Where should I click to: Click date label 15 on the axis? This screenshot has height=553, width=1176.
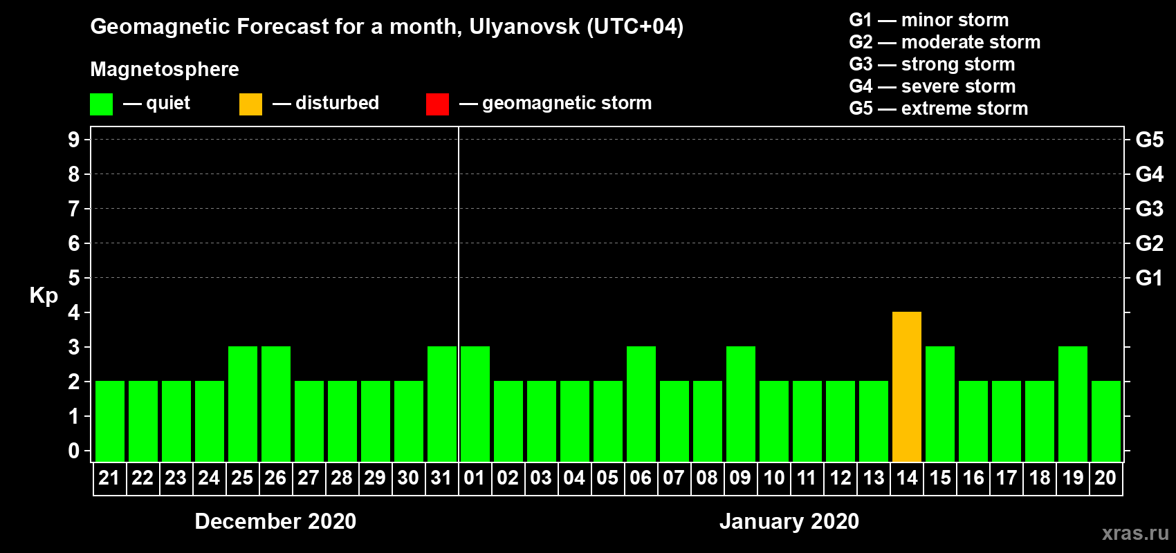pos(940,478)
